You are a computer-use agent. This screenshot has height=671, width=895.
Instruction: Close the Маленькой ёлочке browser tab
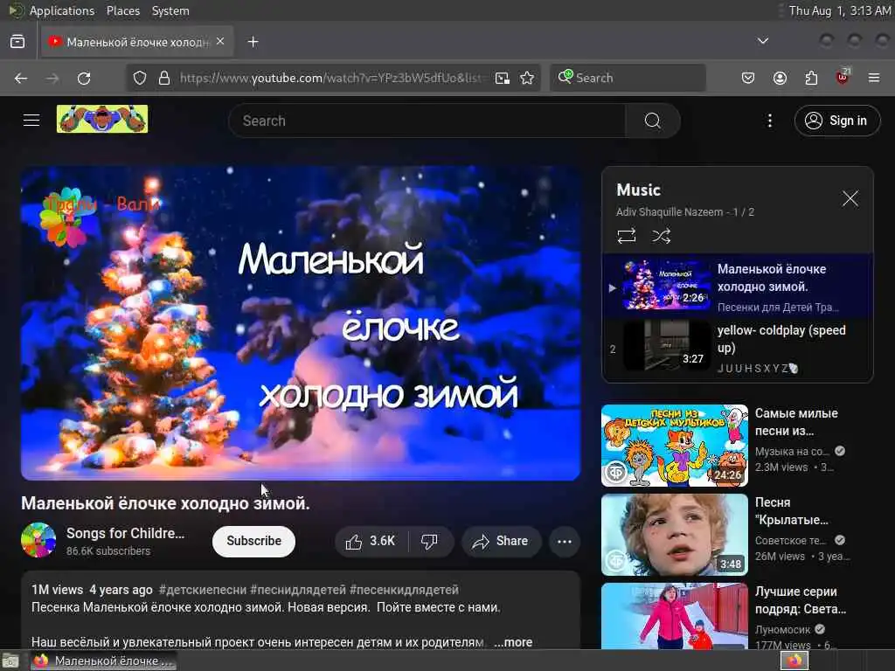pyautogui.click(x=220, y=41)
